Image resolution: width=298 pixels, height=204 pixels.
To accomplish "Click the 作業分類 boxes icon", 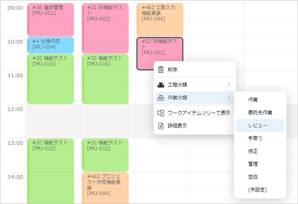I will pos(161,98).
